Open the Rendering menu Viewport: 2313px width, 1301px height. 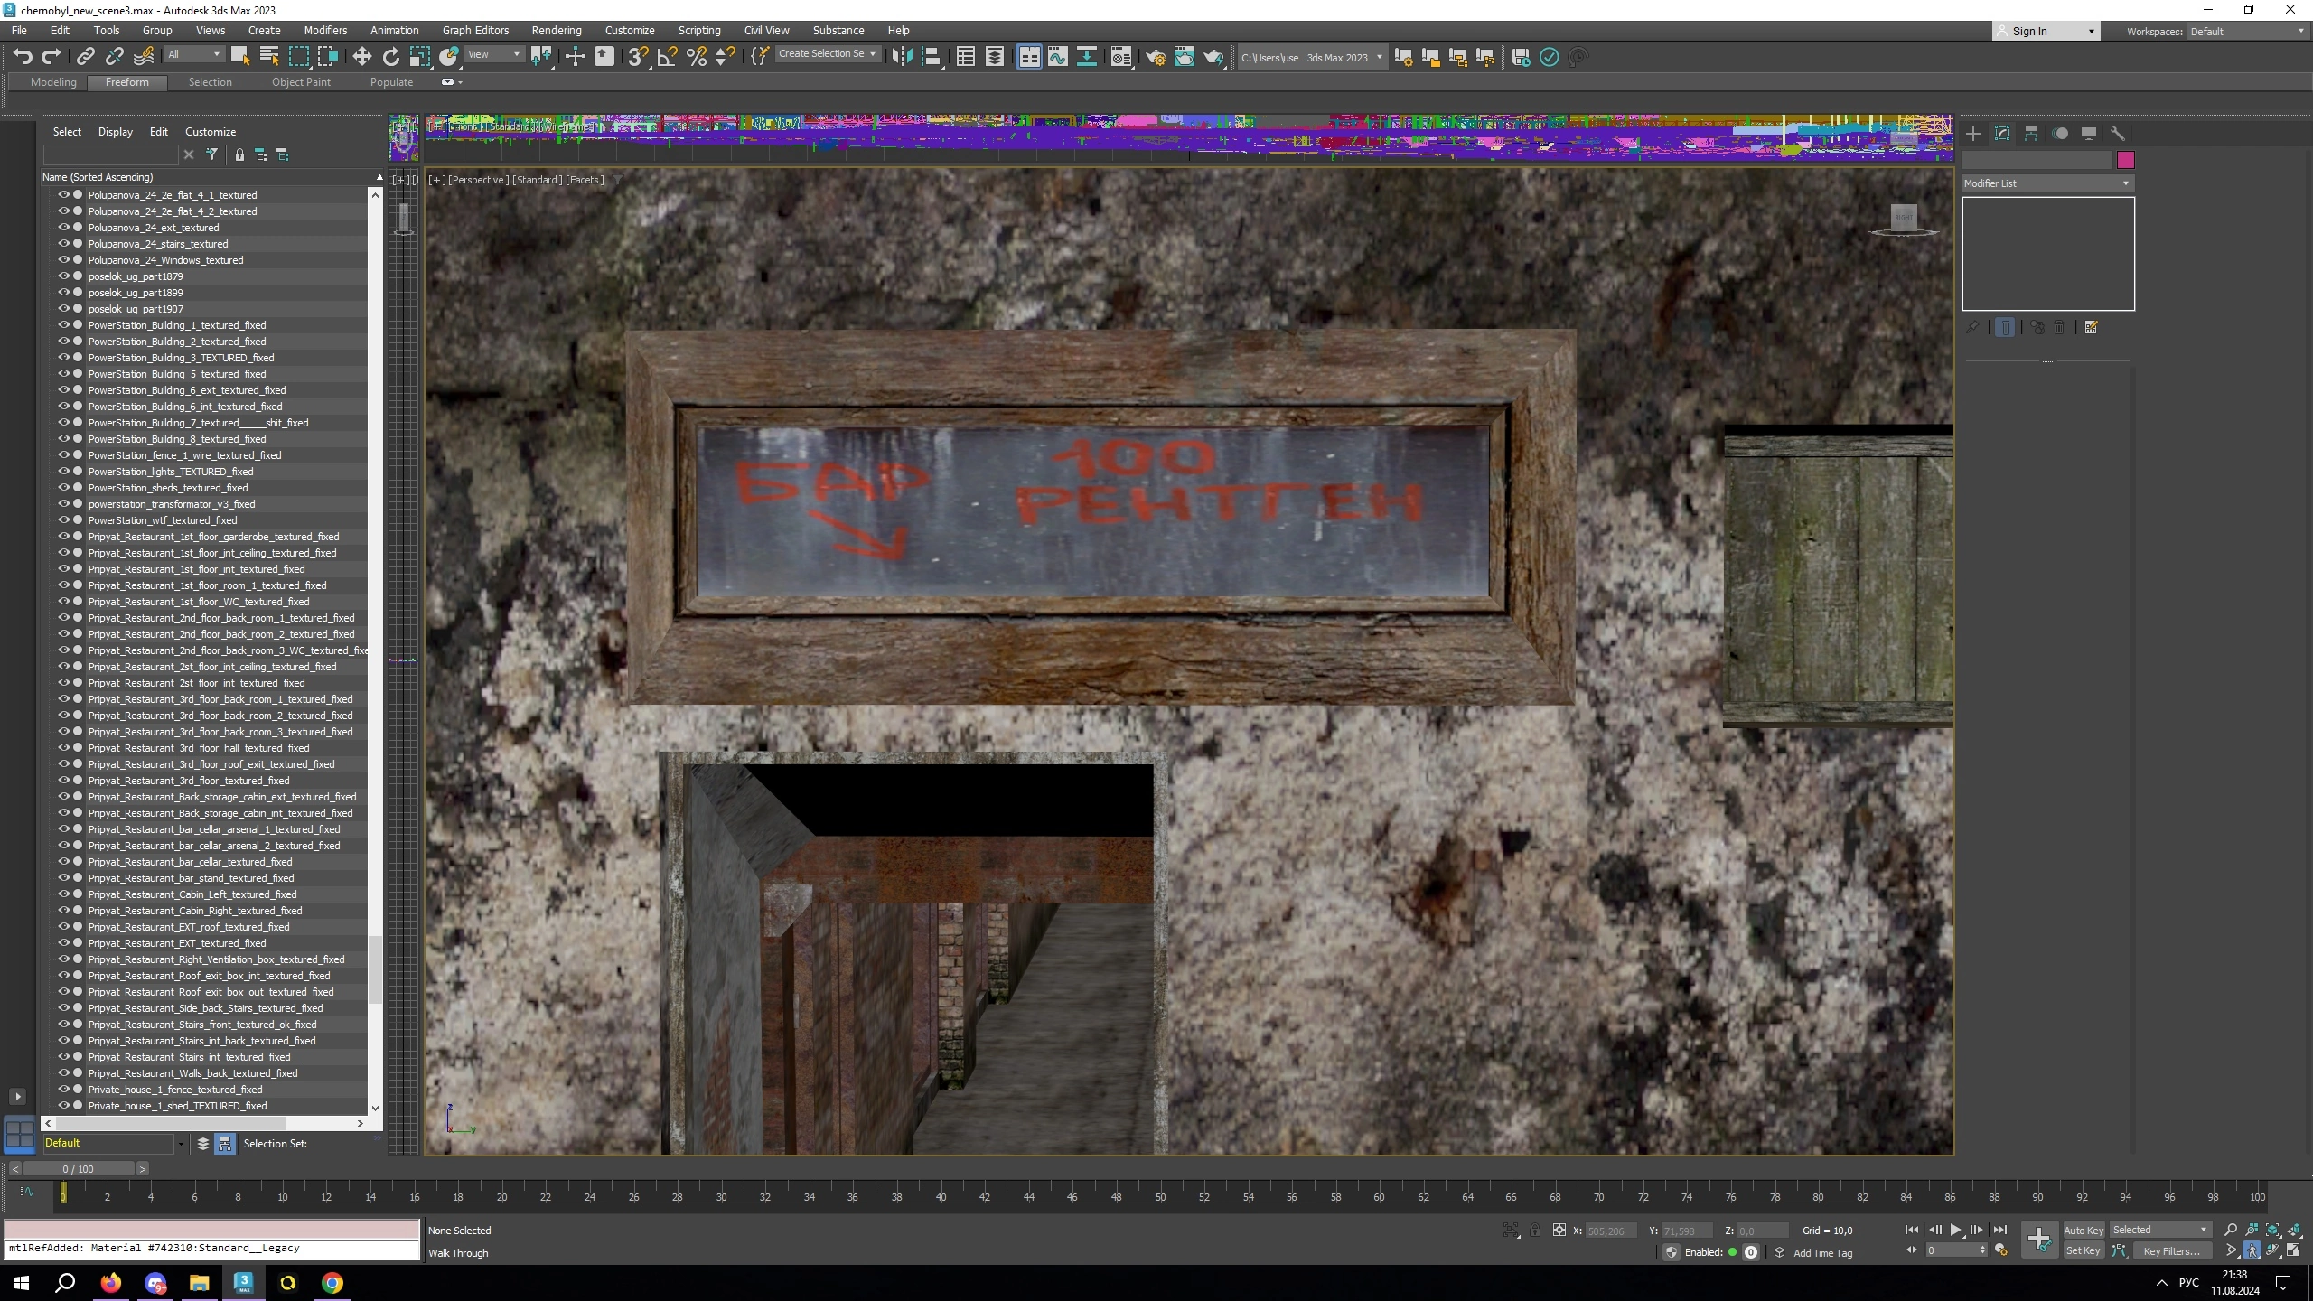click(556, 30)
